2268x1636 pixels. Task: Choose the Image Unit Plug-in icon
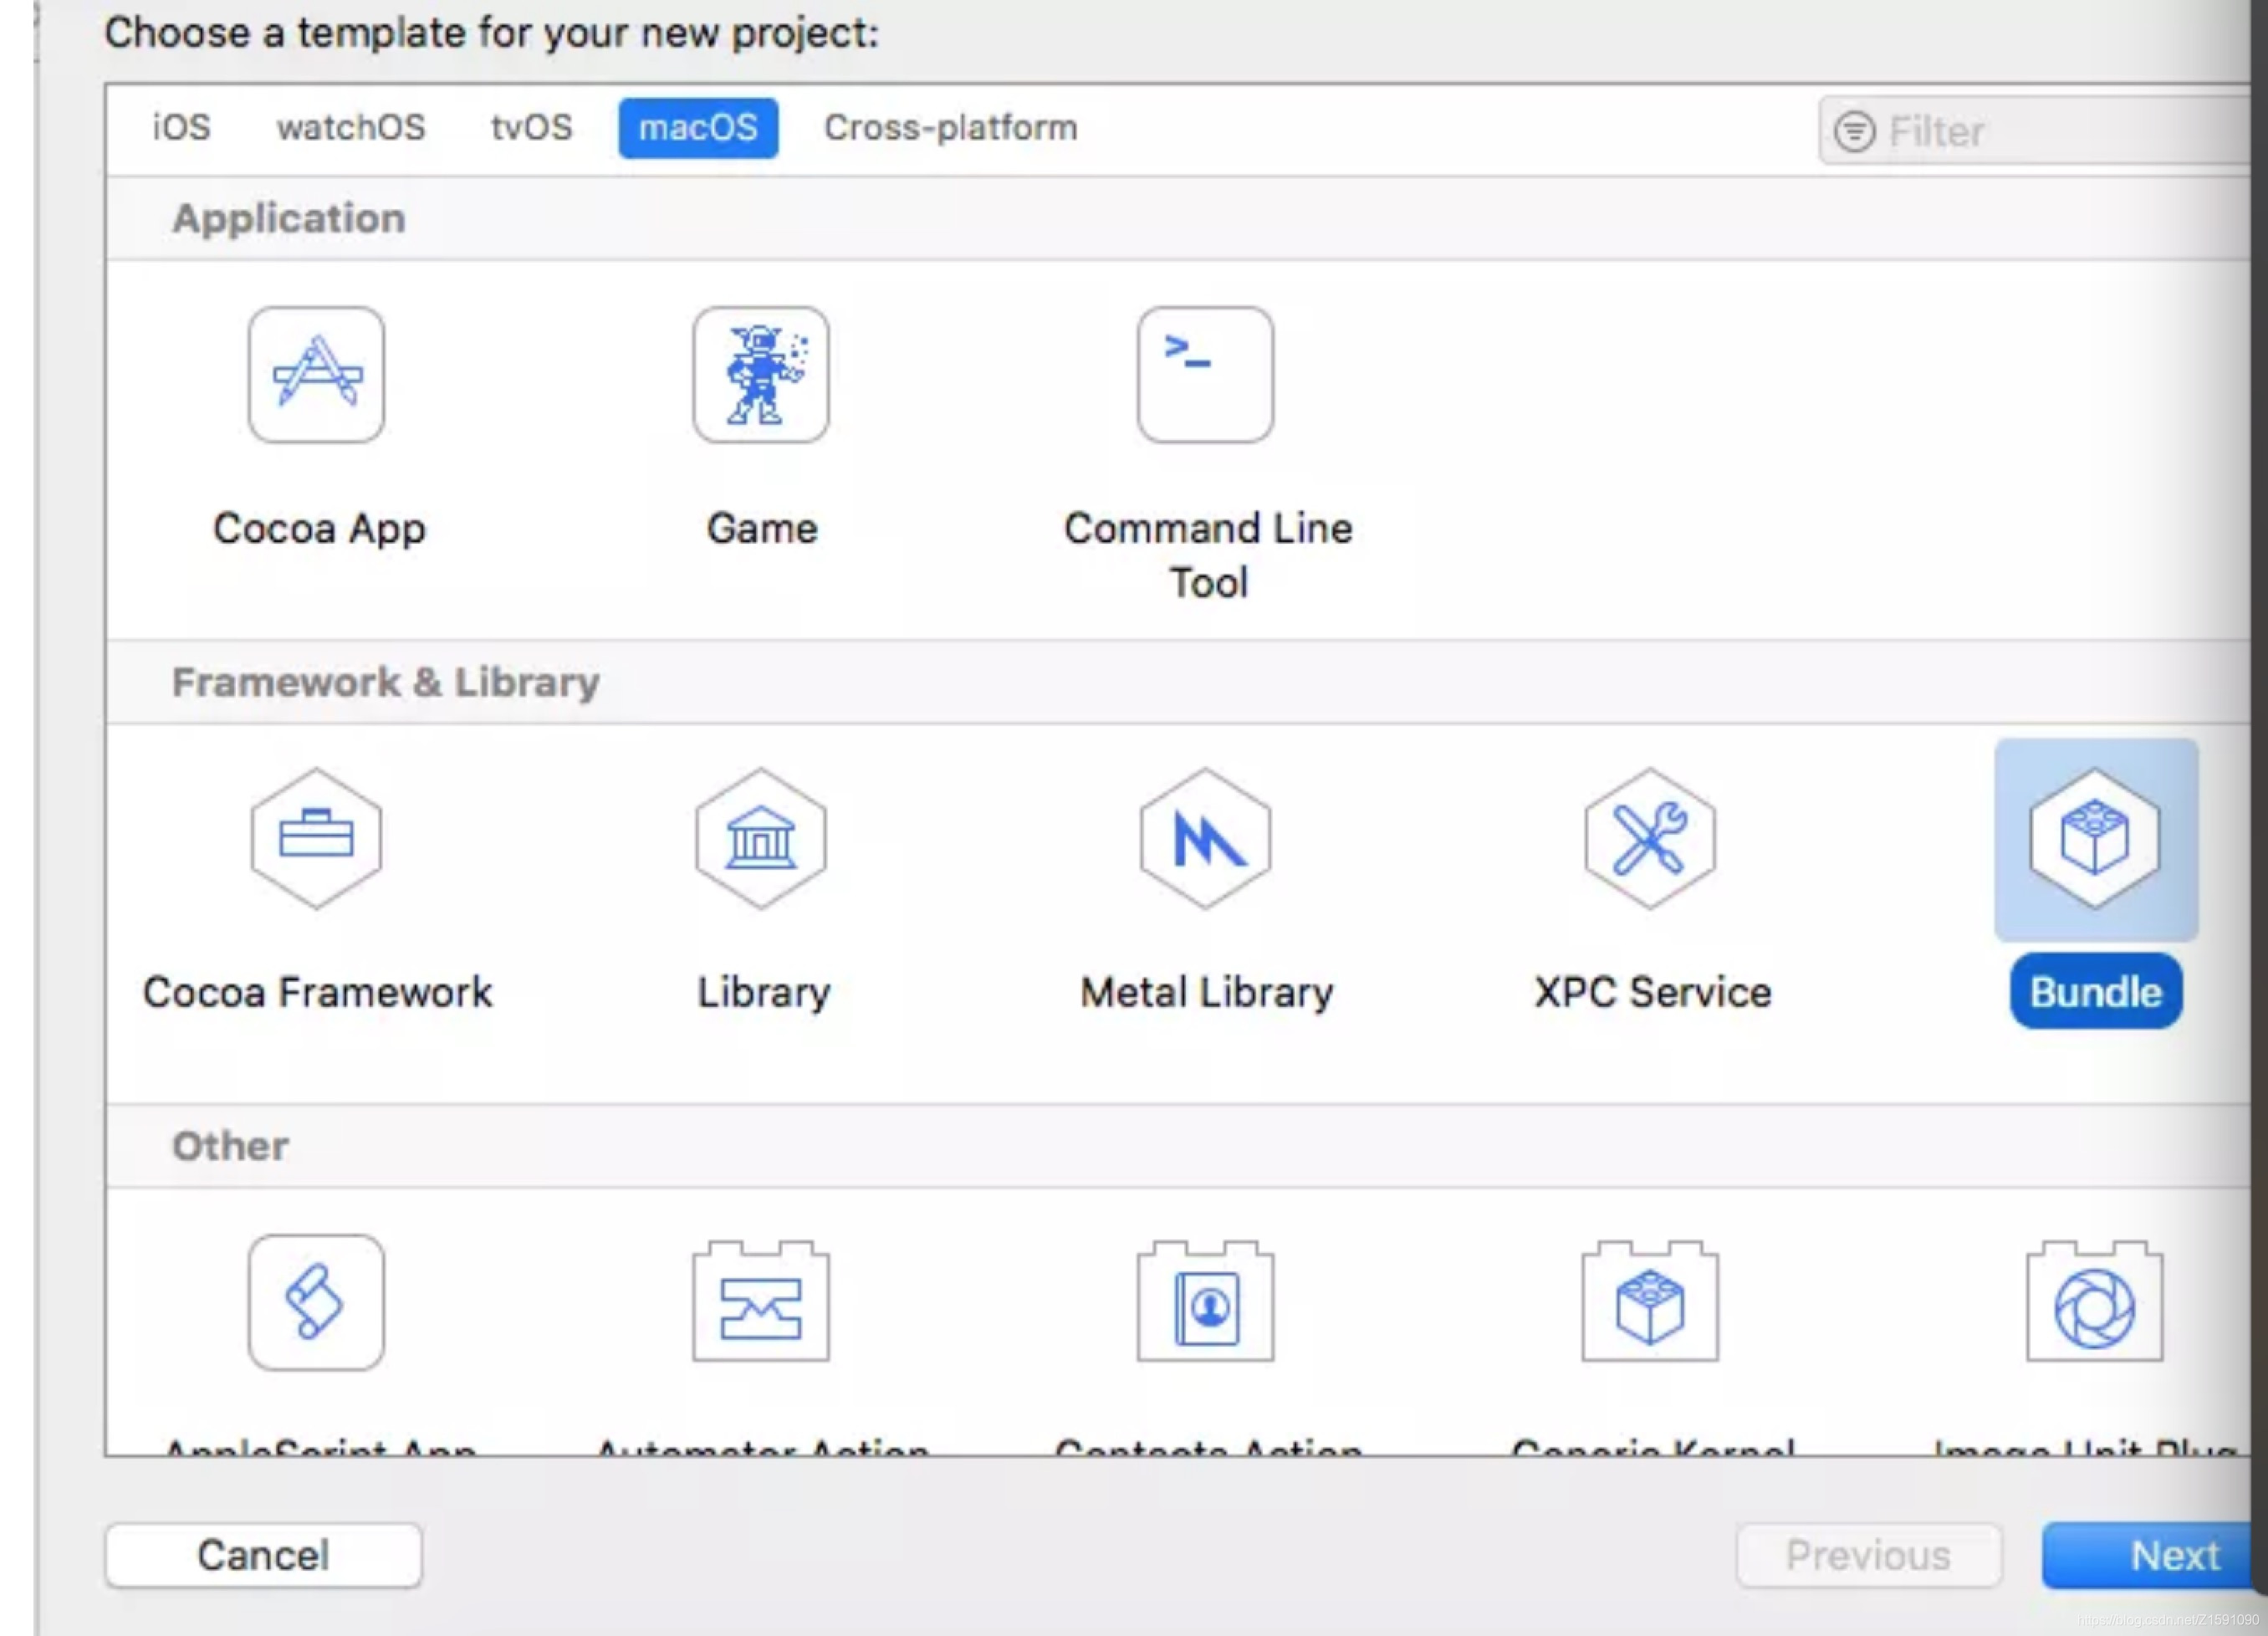coord(2094,1302)
